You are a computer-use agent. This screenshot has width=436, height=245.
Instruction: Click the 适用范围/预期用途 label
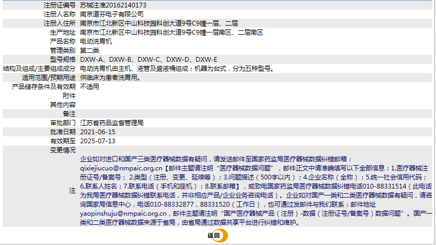click(x=49, y=78)
